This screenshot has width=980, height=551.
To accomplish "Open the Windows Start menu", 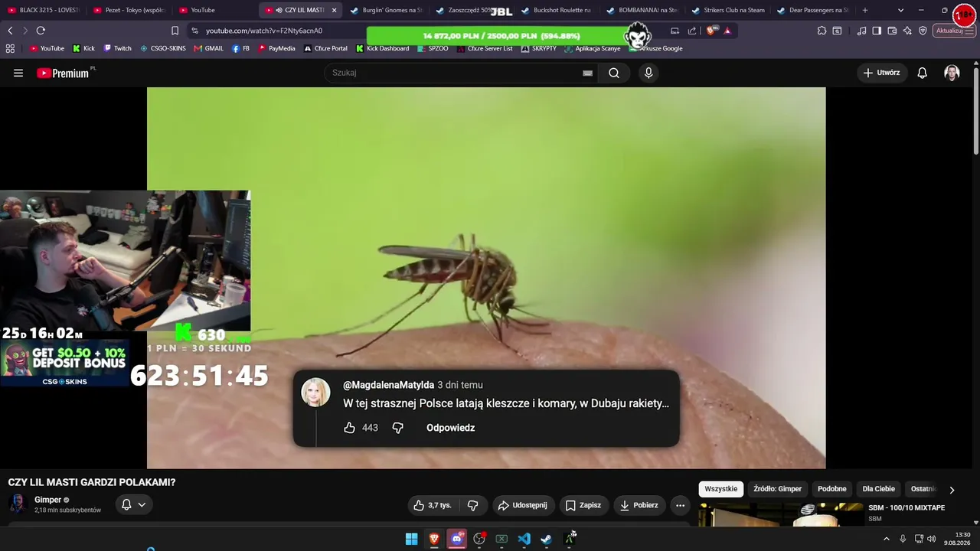I will tap(411, 539).
